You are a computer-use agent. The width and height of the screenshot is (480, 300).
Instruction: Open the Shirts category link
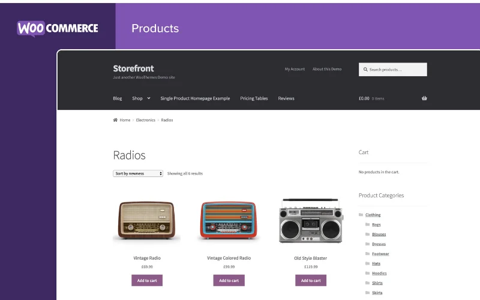[x=377, y=283]
